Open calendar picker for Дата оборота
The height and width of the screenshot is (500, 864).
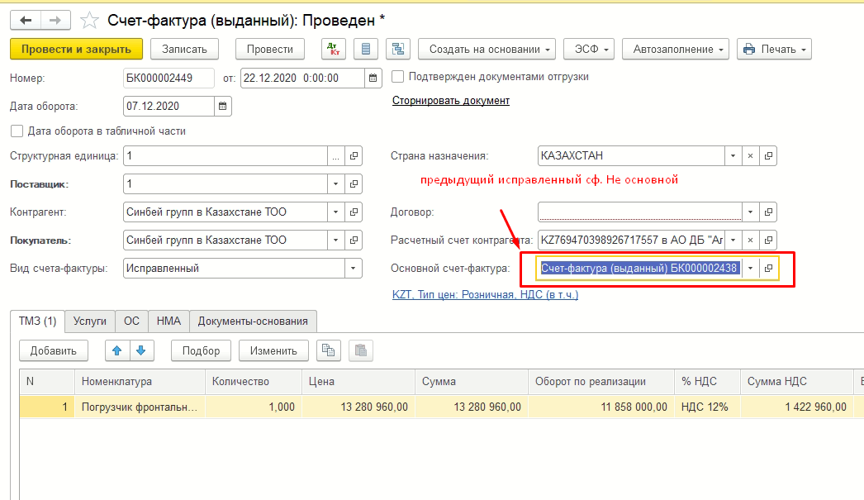(223, 107)
